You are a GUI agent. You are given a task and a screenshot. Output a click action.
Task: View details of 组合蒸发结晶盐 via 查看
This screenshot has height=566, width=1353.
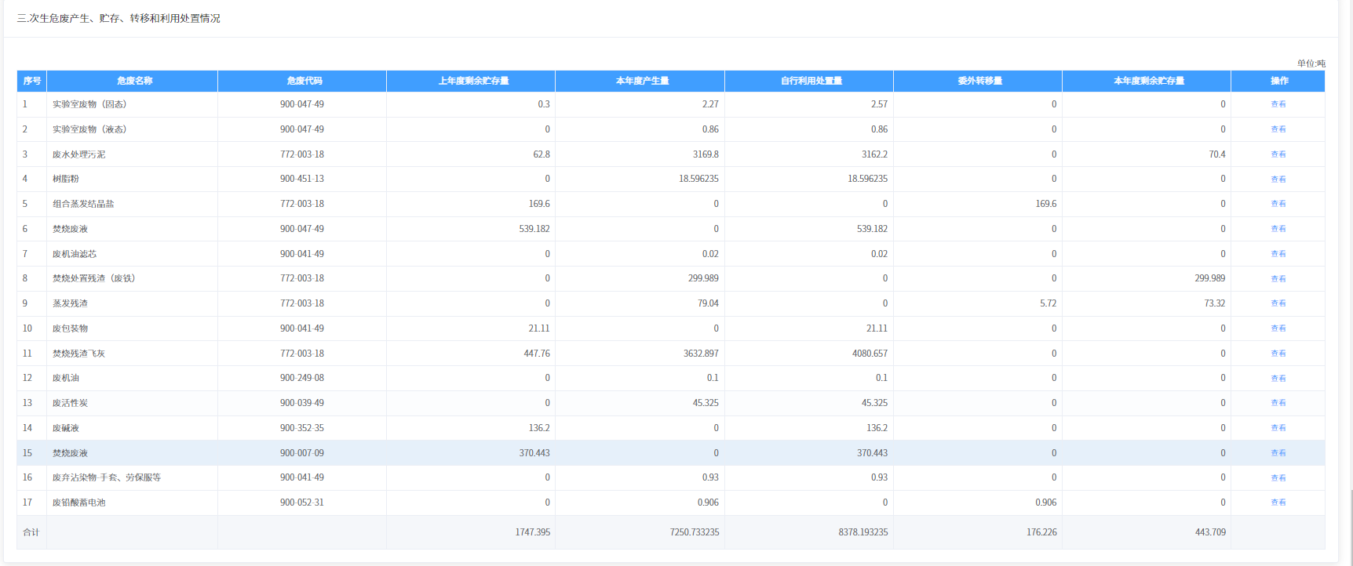(1278, 204)
